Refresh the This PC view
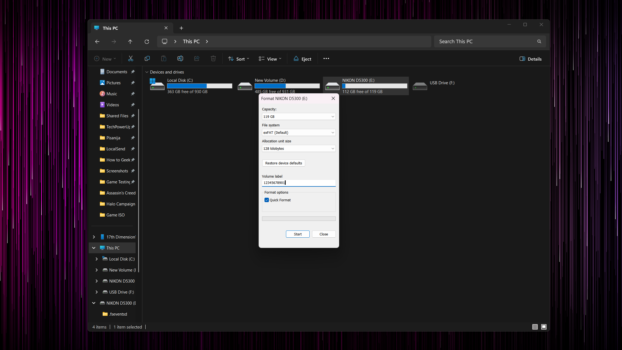Screen dimensions: 622x350 [147, 42]
